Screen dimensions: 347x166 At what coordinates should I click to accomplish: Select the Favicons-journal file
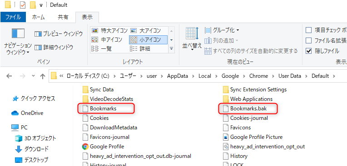point(106,137)
